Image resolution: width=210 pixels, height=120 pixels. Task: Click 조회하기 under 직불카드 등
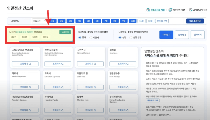pos(90,87)
